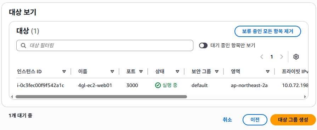Click the horizontal scrollbar thumb
The image size is (317, 130).
pyautogui.click(x=101, y=97)
